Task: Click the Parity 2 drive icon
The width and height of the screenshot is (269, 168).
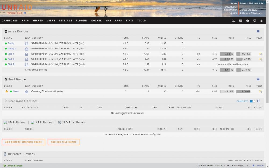Action: (26, 49)
